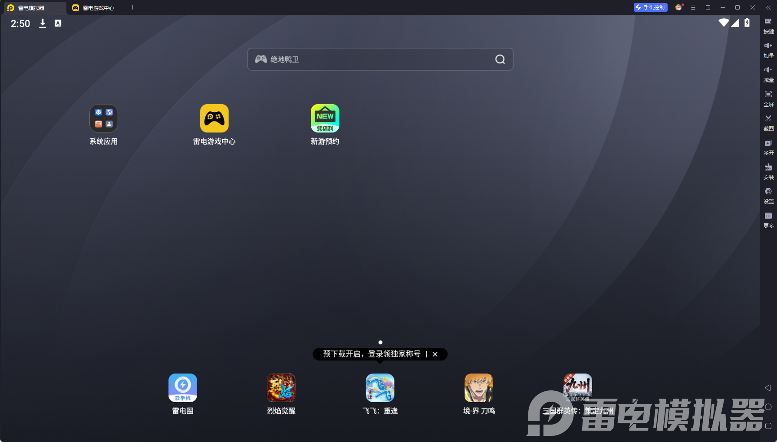Launch the 雷电游戏中心 app from the home screen
This screenshot has height=442, width=777.
(214, 118)
